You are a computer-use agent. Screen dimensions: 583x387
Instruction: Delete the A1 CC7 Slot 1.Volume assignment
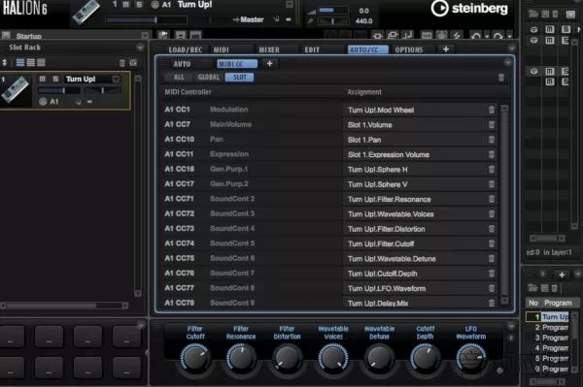click(492, 125)
